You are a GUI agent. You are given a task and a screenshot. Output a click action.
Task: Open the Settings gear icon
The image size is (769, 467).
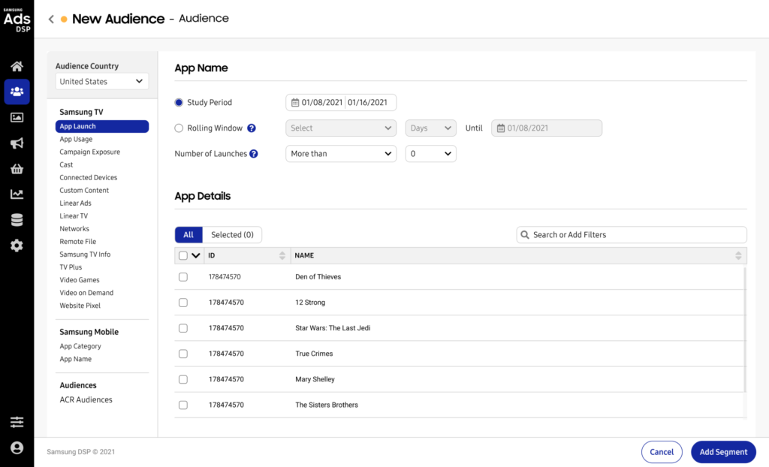point(17,246)
